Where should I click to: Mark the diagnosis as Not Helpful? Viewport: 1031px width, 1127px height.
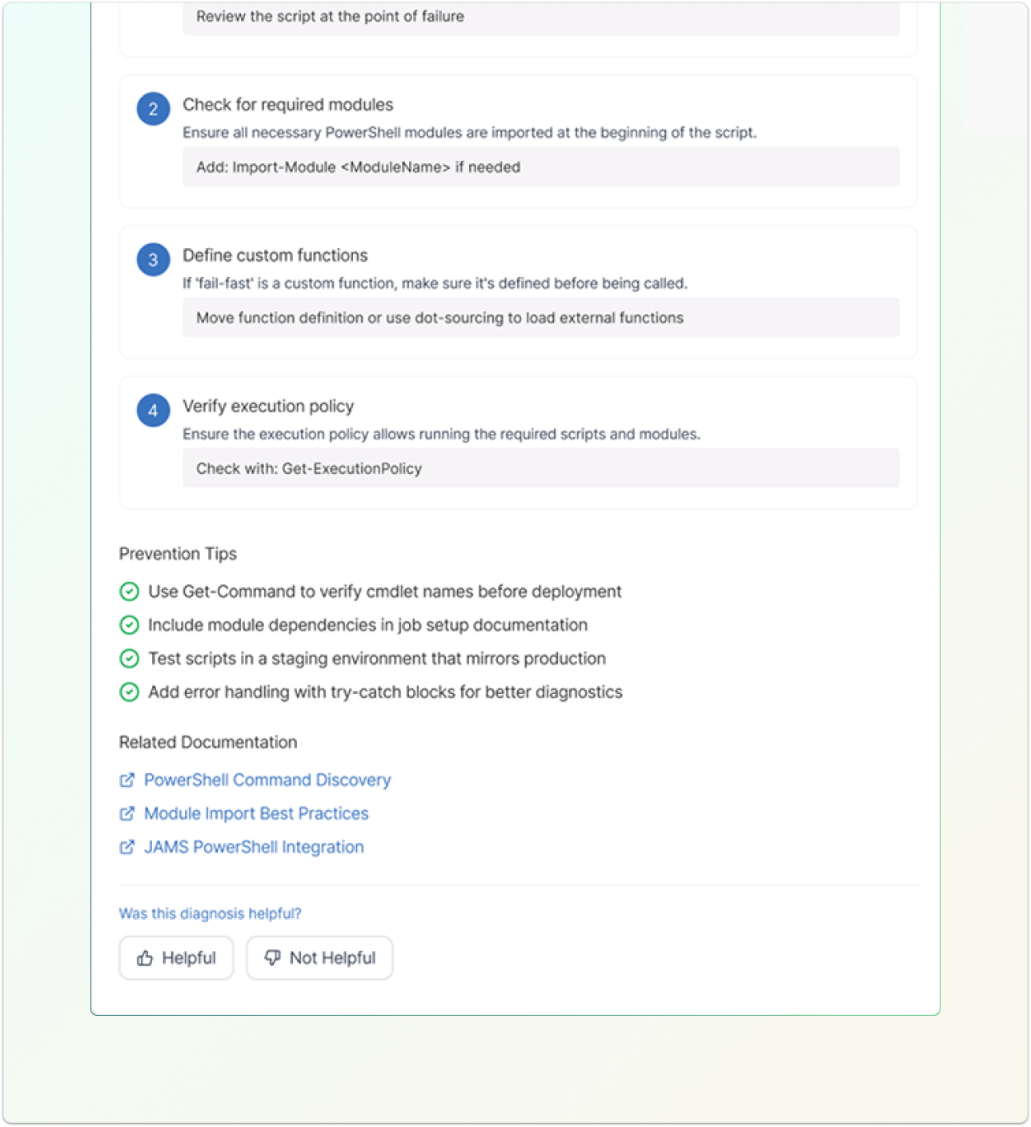(x=319, y=958)
